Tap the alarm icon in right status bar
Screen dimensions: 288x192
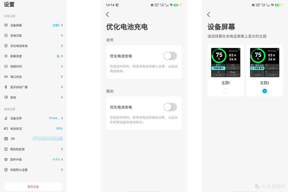coord(253,5)
